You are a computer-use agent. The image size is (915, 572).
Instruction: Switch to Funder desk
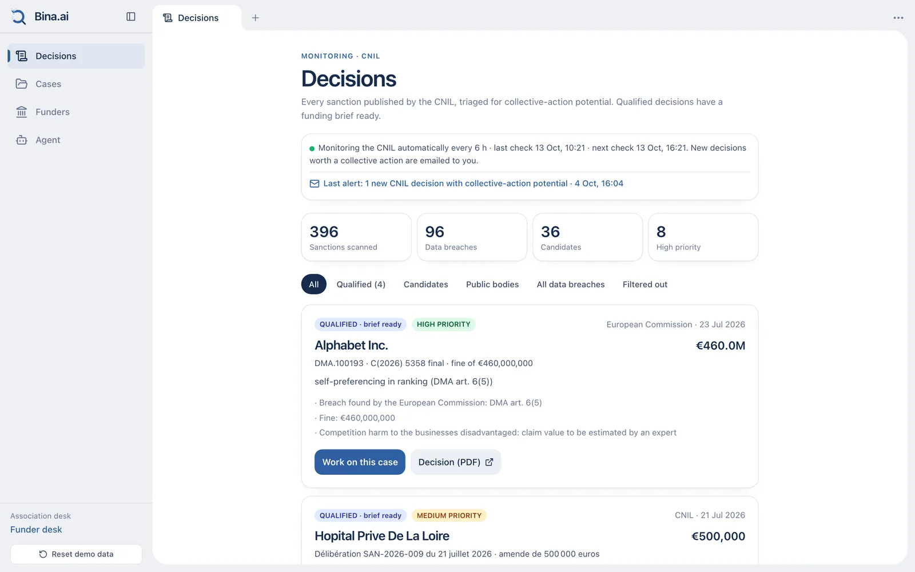coord(36,530)
